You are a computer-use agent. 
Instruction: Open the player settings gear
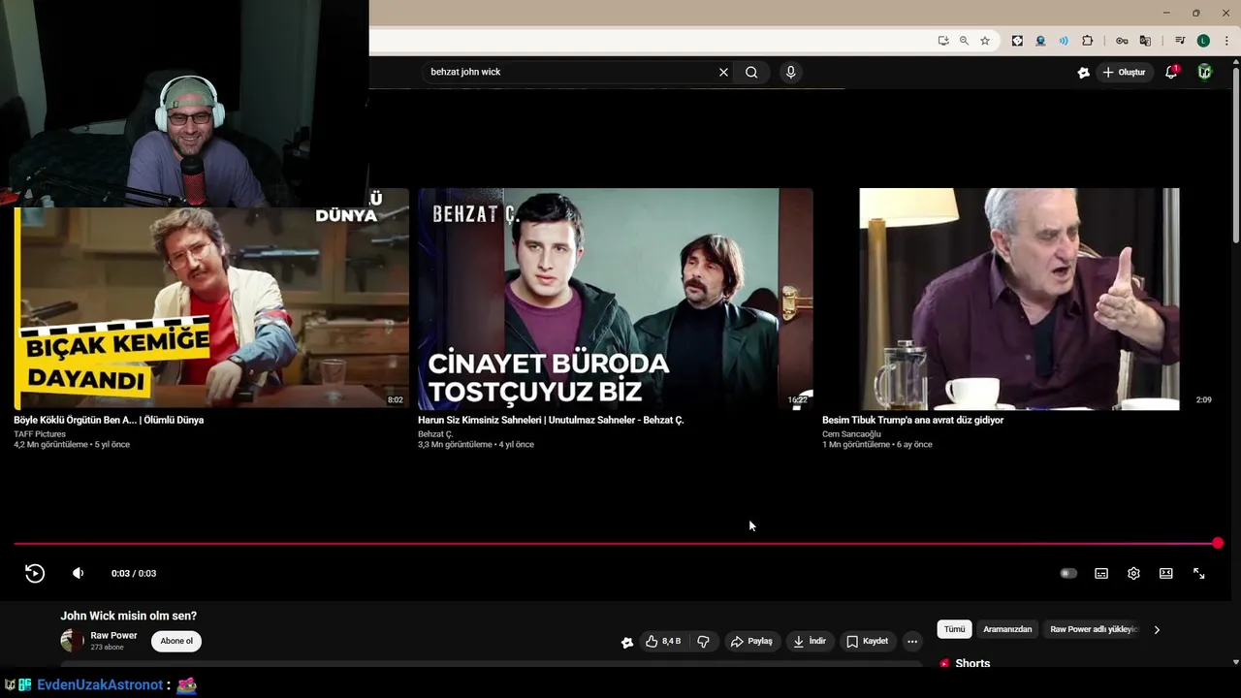coord(1133,573)
